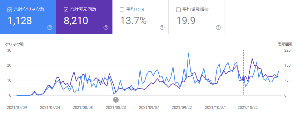Click the 1,128 total clicks value
298x117 pixels.
coord(20,21)
